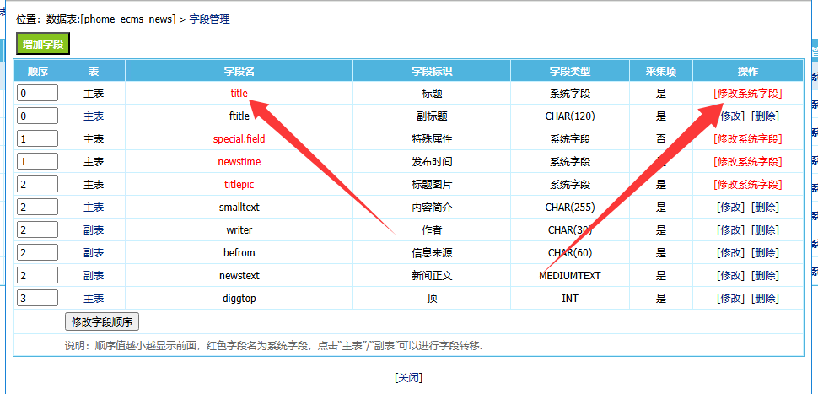Click 主表 link in smalltext row
818x394 pixels.
(94, 208)
